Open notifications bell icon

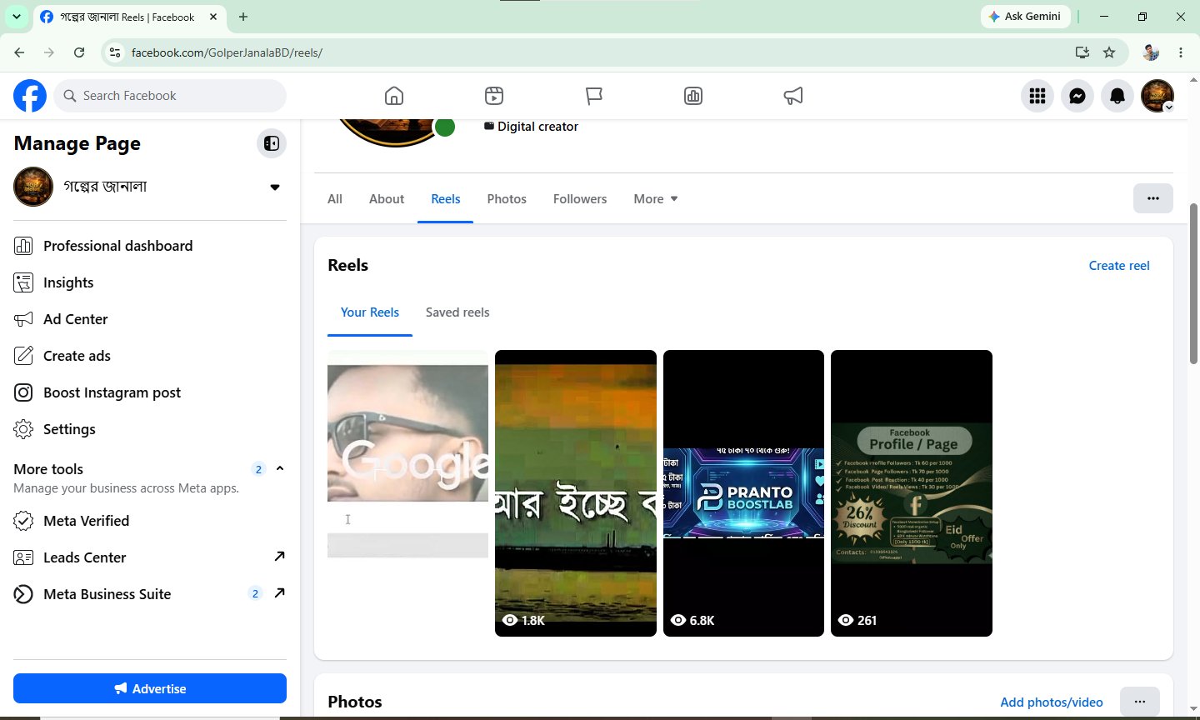(x=1117, y=96)
